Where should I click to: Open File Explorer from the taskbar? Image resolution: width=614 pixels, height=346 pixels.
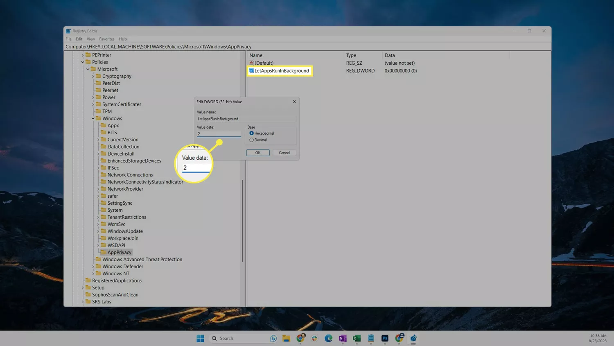(286, 338)
